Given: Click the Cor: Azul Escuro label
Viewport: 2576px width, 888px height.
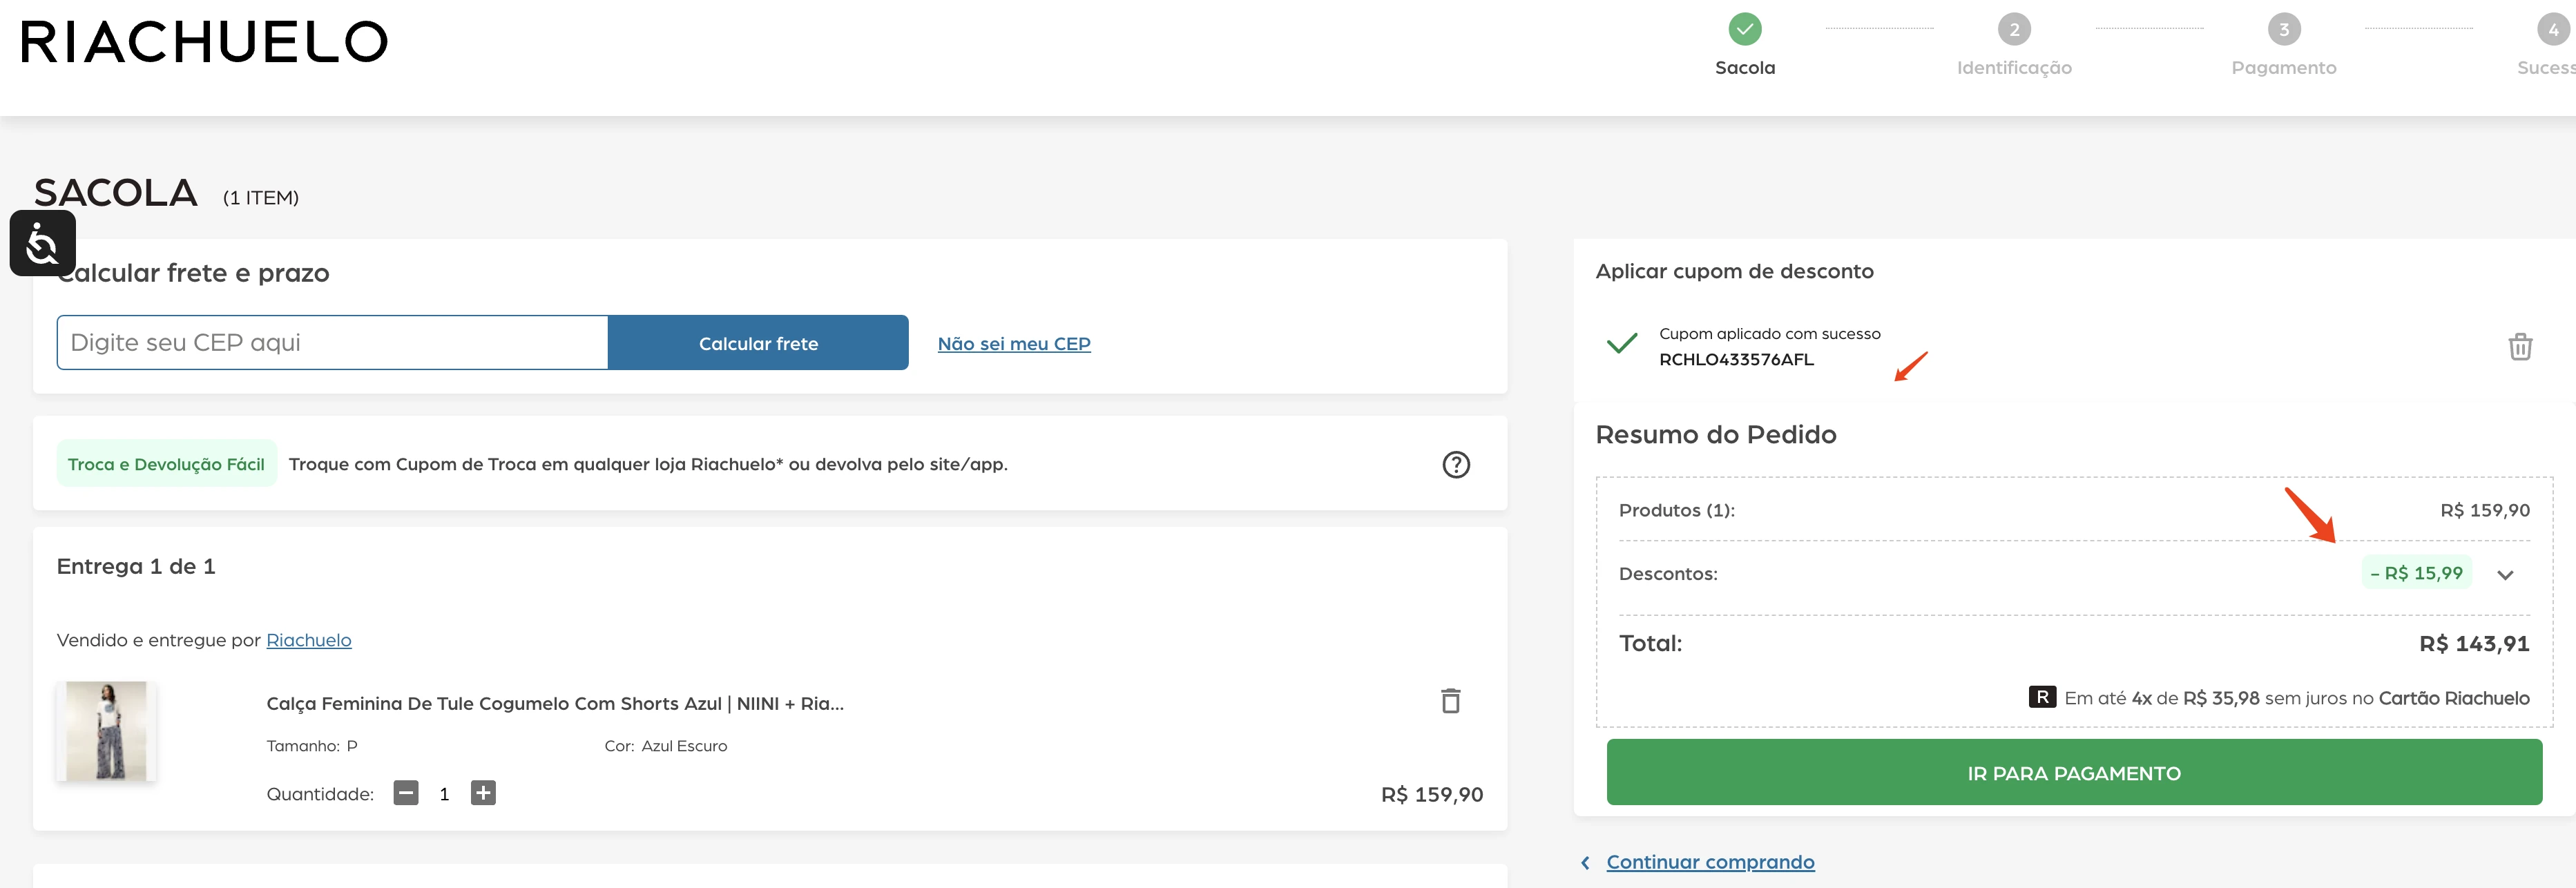Looking at the screenshot, I should click(x=666, y=746).
